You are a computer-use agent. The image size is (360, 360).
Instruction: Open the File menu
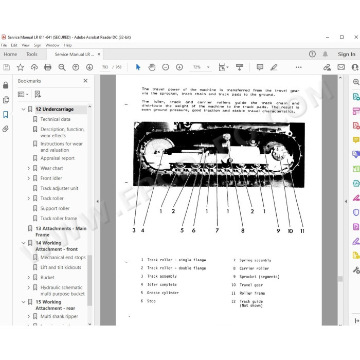pos(4,45)
